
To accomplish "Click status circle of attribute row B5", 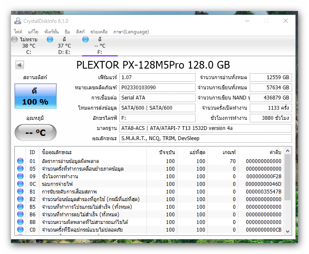I will [20, 207].
